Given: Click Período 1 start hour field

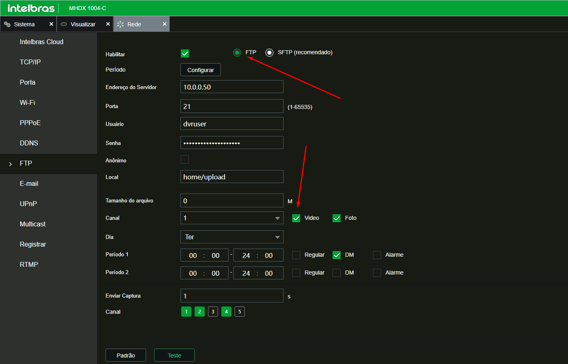Looking at the screenshot, I should (193, 255).
